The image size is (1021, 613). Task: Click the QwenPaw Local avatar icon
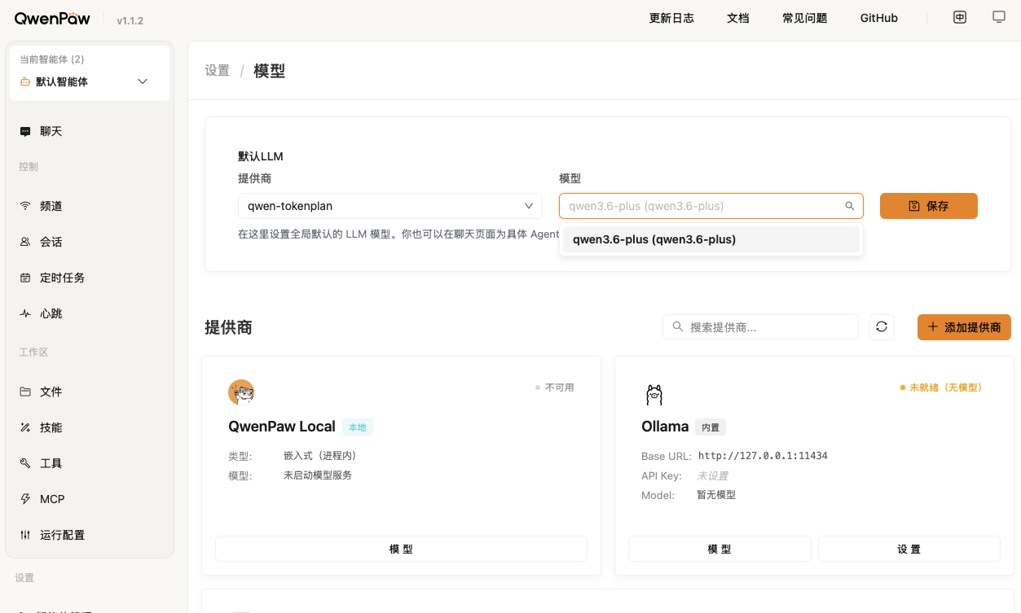click(x=241, y=392)
